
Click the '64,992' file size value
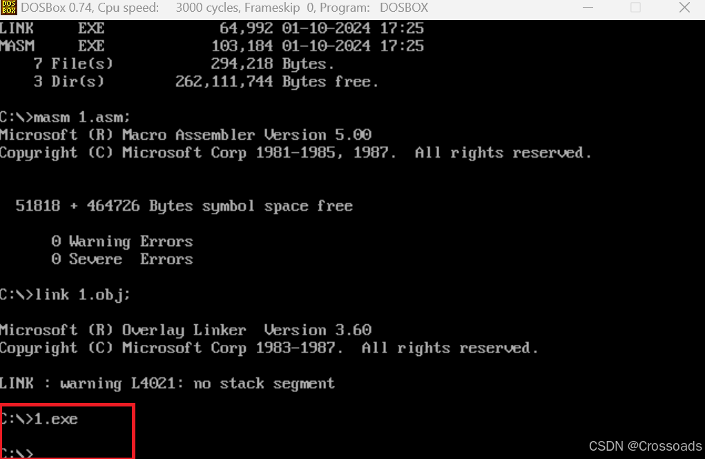[246, 28]
